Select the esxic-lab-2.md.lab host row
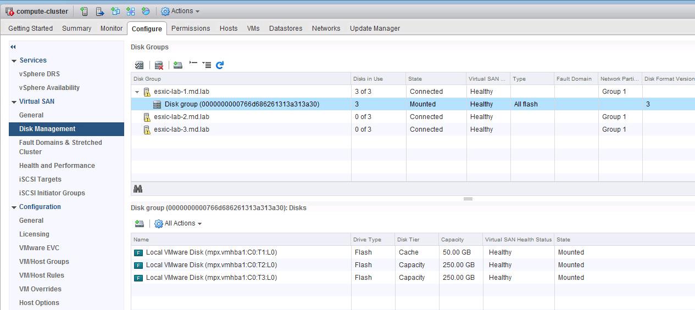The height and width of the screenshot is (310, 695). (413, 117)
